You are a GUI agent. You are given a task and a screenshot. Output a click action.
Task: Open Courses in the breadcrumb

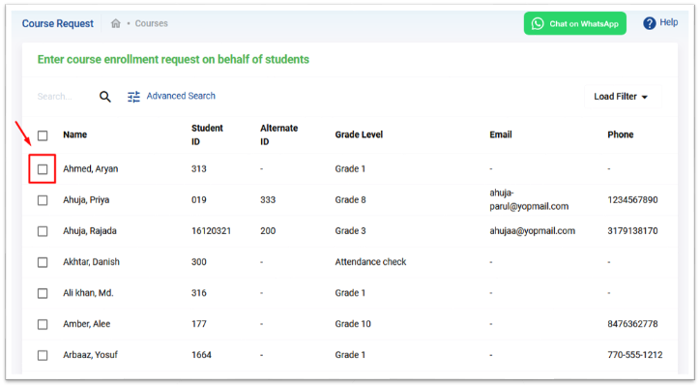pos(152,23)
